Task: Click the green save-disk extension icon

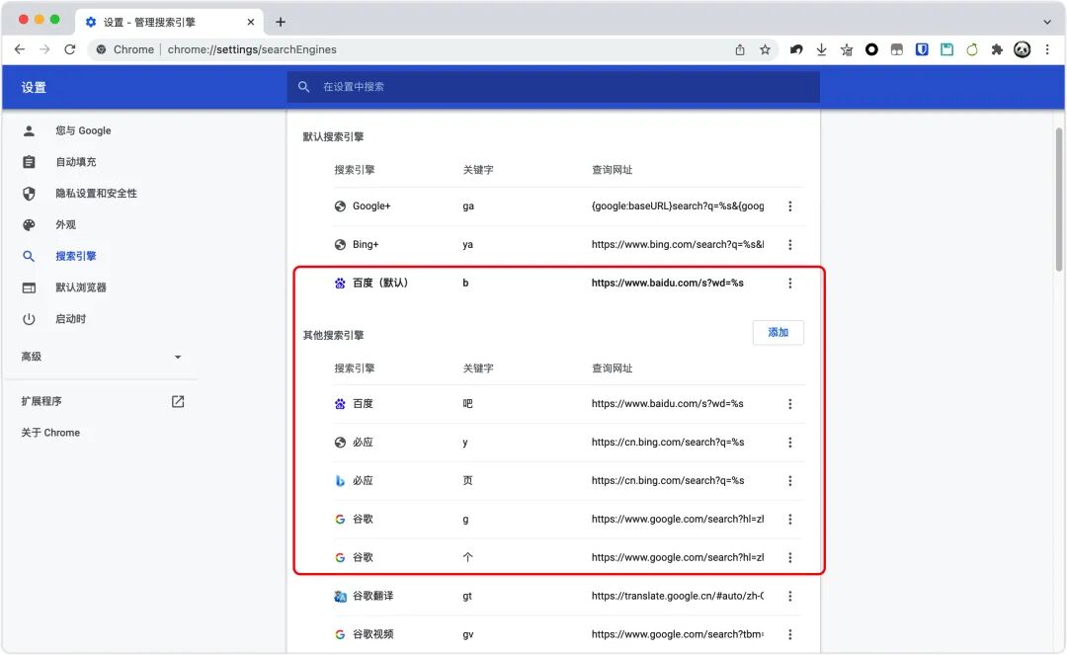Action: (x=946, y=49)
